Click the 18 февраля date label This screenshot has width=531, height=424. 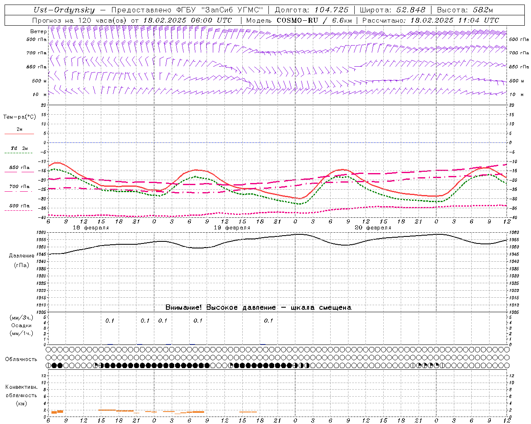pyautogui.click(x=91, y=228)
